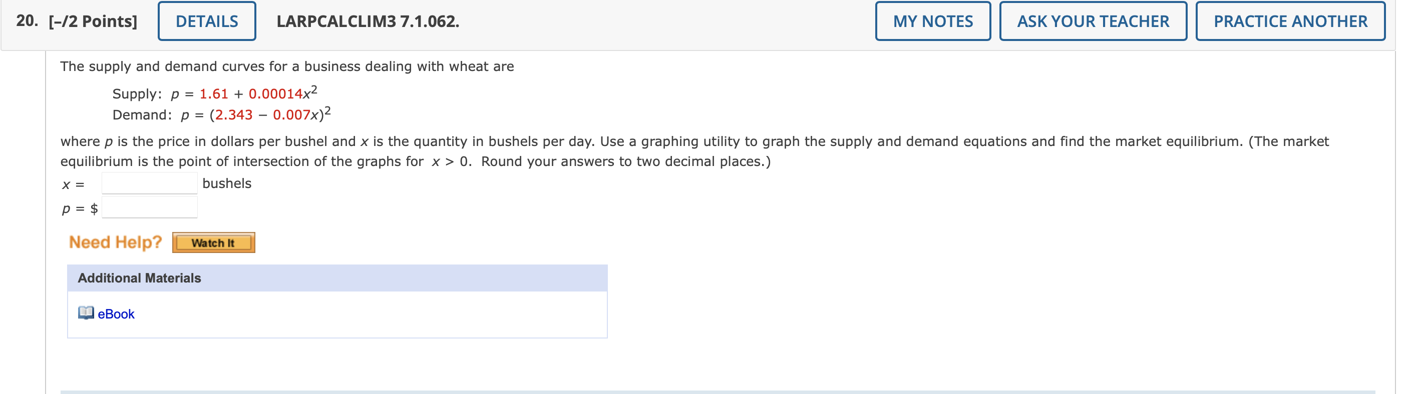Click the question number 20 label
Image resolution: width=1412 pixels, height=394 pixels.
pos(27,21)
